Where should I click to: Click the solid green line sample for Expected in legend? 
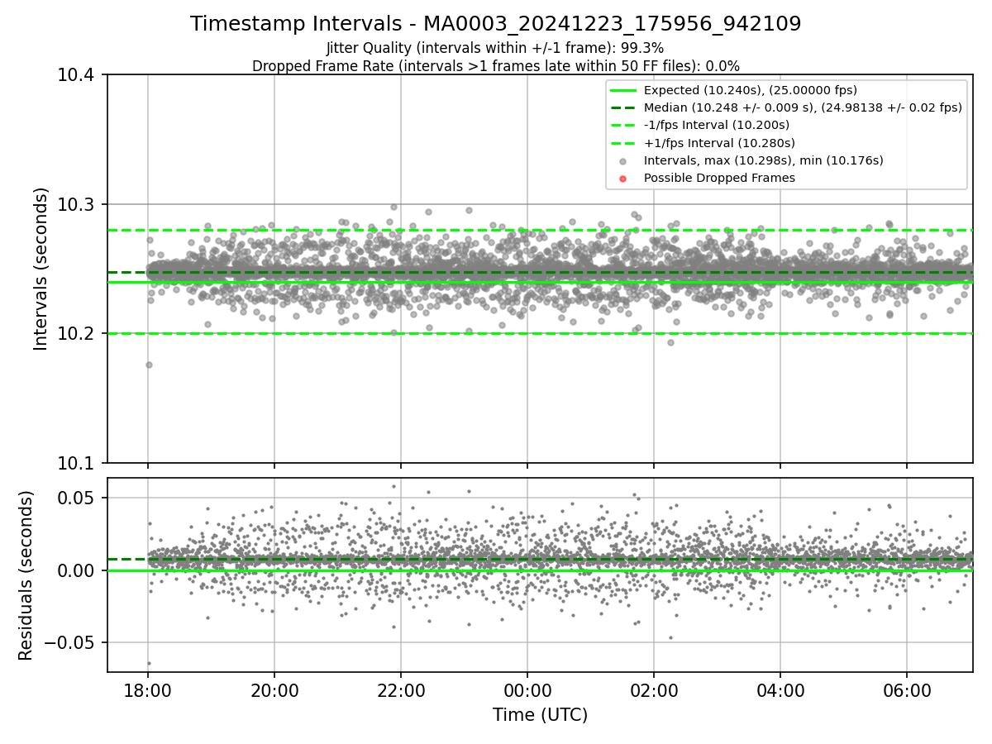pos(623,90)
